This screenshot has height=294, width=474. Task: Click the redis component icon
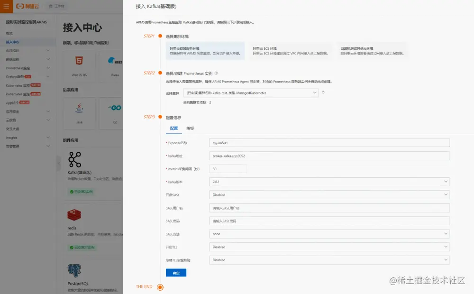coord(74,215)
